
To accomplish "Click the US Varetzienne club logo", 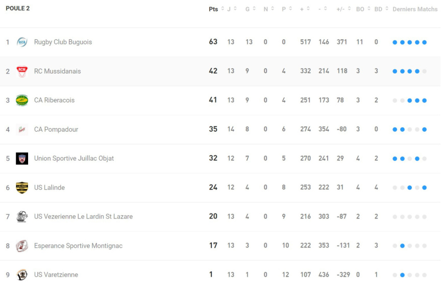I will tap(22, 275).
